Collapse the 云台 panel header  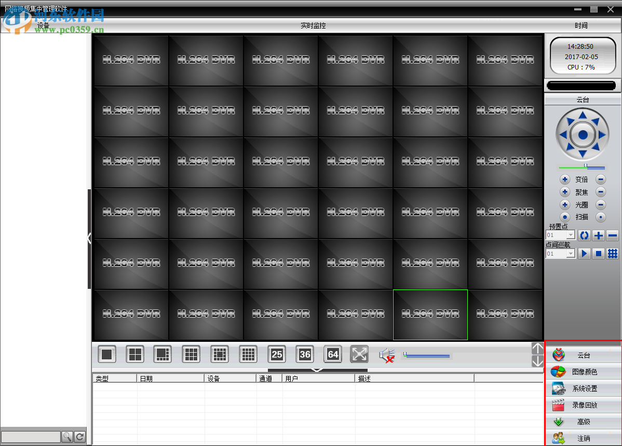coord(583,100)
